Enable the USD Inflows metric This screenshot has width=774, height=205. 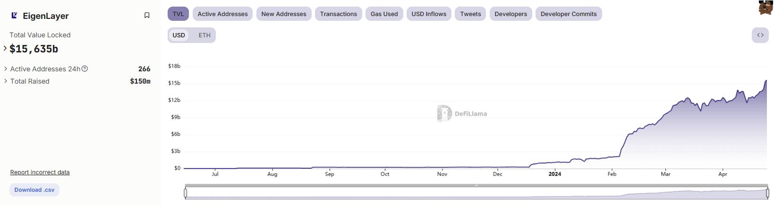click(x=428, y=14)
